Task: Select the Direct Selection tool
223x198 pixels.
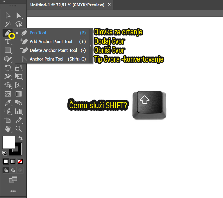Action: (19, 15)
